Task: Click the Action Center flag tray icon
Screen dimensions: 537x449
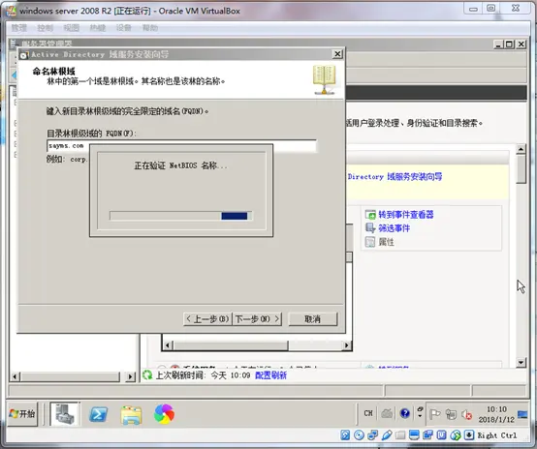Action: tap(434, 414)
